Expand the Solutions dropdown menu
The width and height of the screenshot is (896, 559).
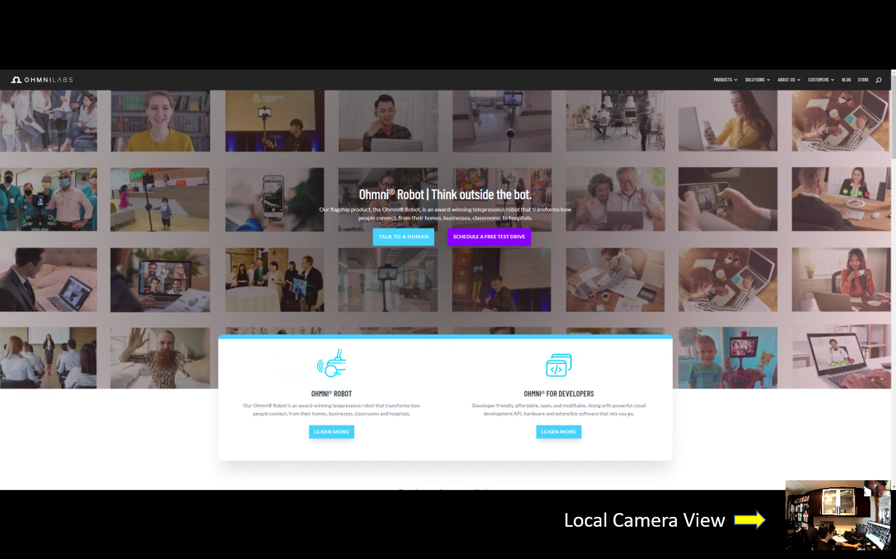[757, 80]
